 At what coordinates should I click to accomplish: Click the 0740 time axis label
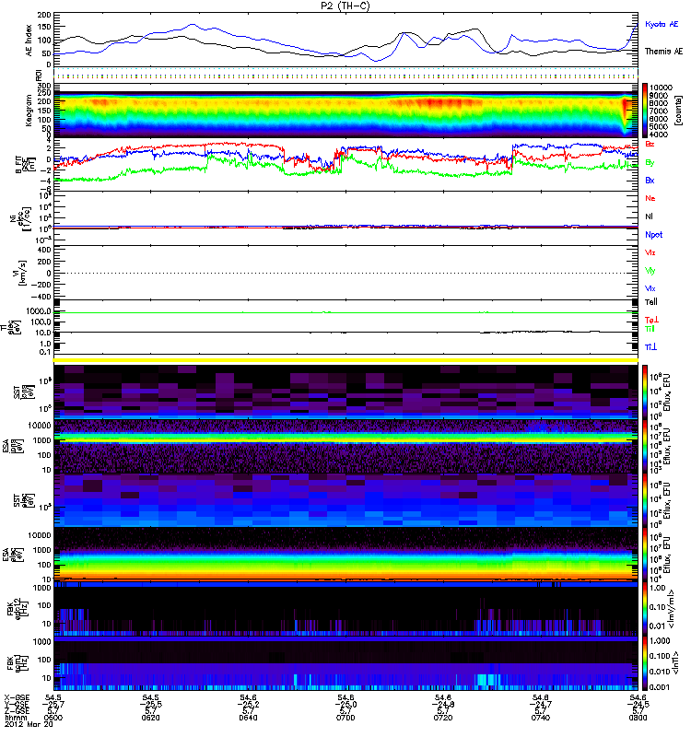click(541, 718)
